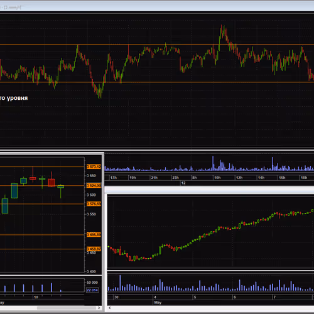Click the tallest teal candlestick in the left chart

tap(14, 190)
